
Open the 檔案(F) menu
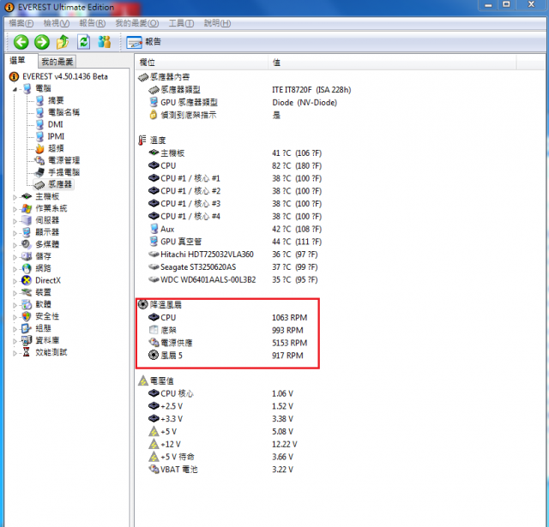click(x=21, y=23)
